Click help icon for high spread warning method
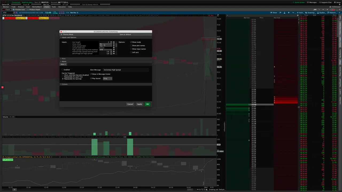The image size is (342, 192). 114,50
